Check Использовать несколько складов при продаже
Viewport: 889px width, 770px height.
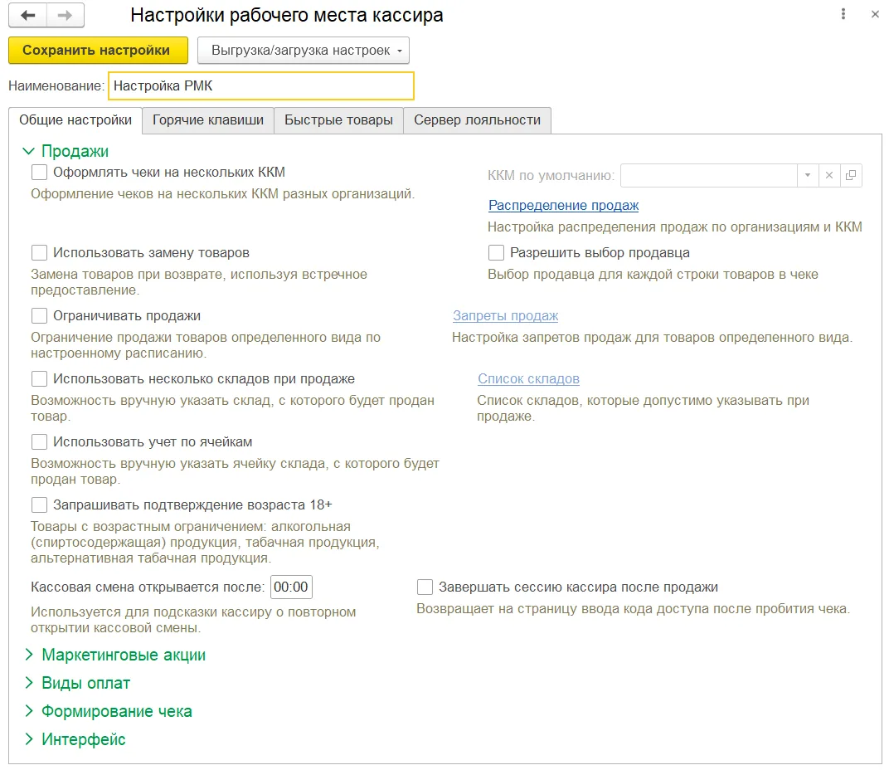coord(39,378)
